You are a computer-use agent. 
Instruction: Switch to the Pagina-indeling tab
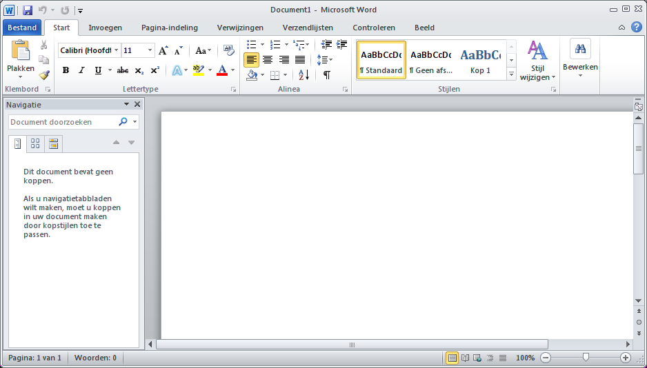(x=170, y=28)
